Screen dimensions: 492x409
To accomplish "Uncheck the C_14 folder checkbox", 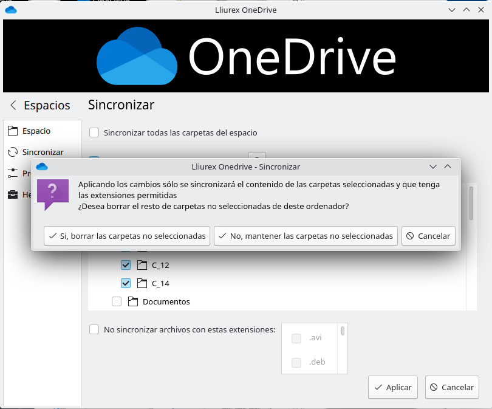I will pos(126,283).
